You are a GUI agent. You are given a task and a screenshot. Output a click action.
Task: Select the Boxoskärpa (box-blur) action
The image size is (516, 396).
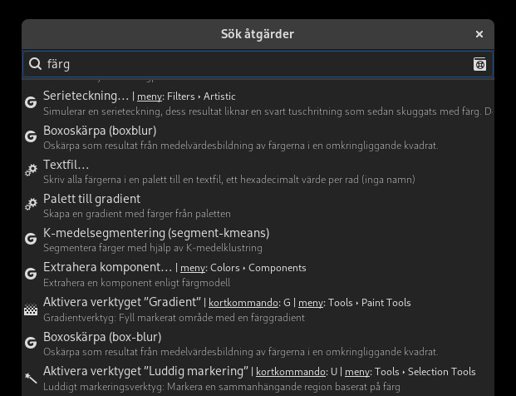click(x=258, y=344)
